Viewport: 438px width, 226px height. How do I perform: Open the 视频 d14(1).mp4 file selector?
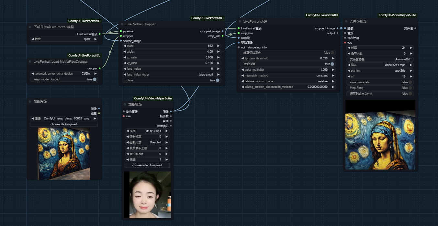click(147, 131)
